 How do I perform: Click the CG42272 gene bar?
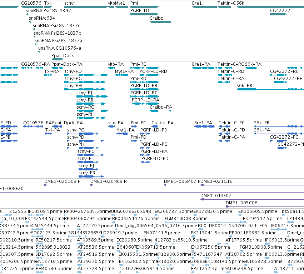pos(278,14)
